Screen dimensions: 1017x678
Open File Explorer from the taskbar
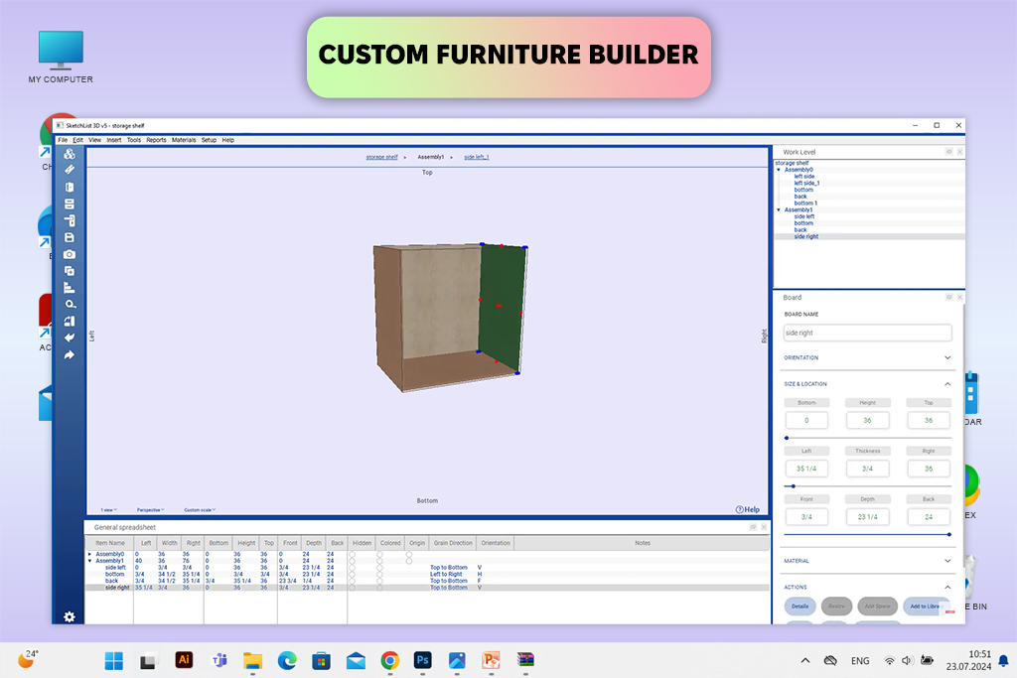click(252, 660)
